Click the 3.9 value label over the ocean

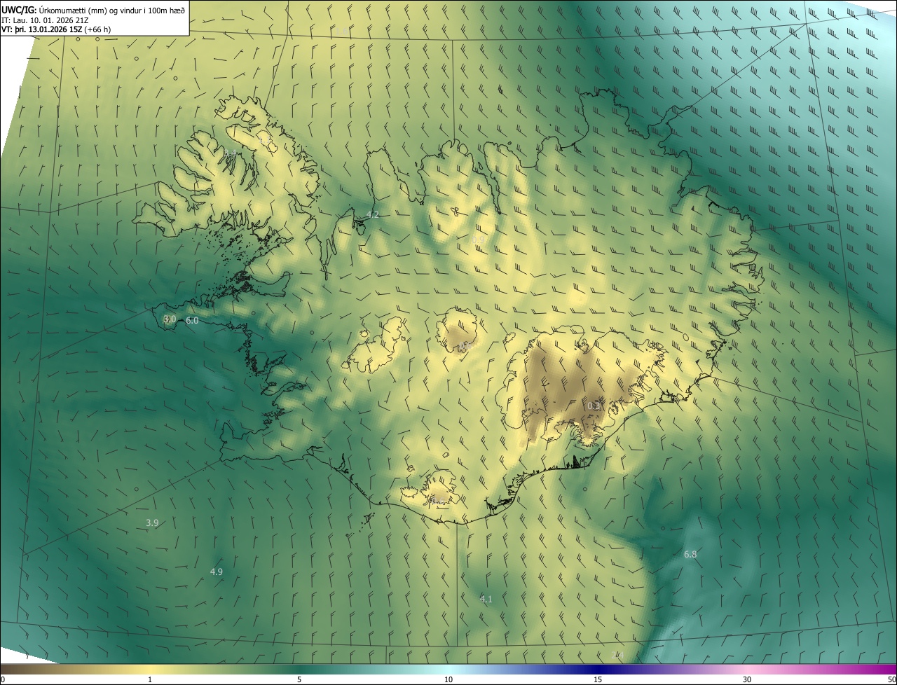(x=152, y=523)
